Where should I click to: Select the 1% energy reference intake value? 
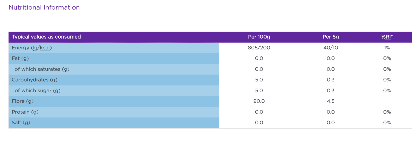click(387, 48)
